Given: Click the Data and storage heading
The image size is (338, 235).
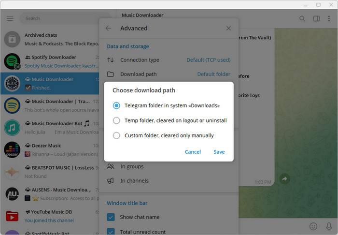Looking at the screenshot, I should tap(128, 46).
